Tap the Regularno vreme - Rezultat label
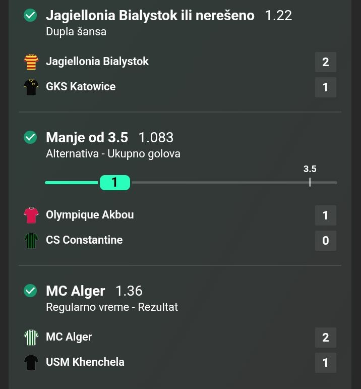 [x=112, y=307]
